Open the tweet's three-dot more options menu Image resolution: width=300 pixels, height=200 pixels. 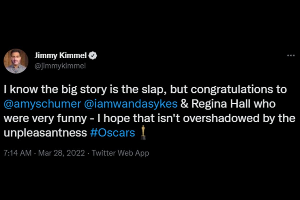pyautogui.click(x=291, y=56)
